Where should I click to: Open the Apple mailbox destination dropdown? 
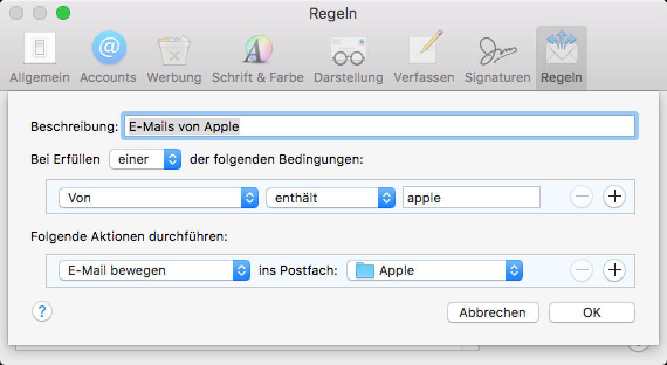435,270
